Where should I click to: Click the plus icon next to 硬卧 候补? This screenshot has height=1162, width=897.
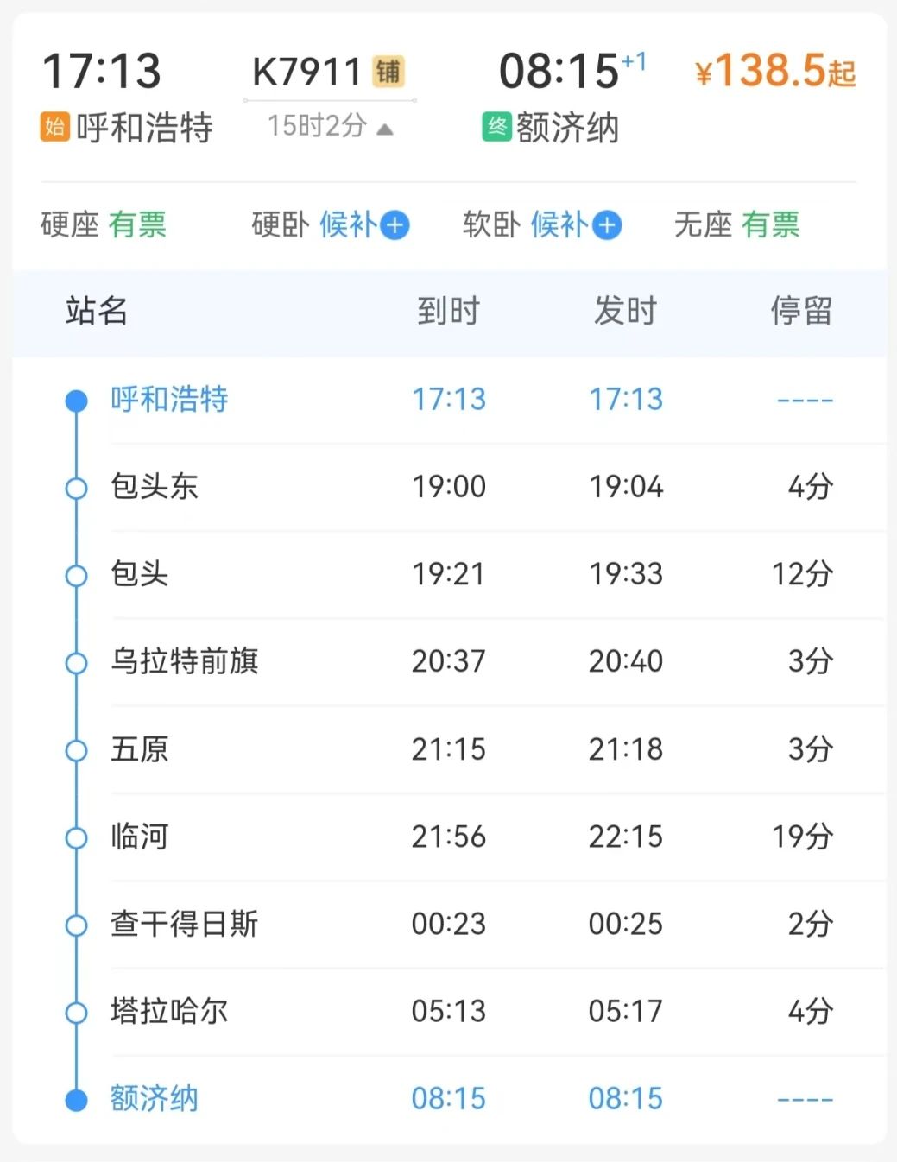click(395, 225)
